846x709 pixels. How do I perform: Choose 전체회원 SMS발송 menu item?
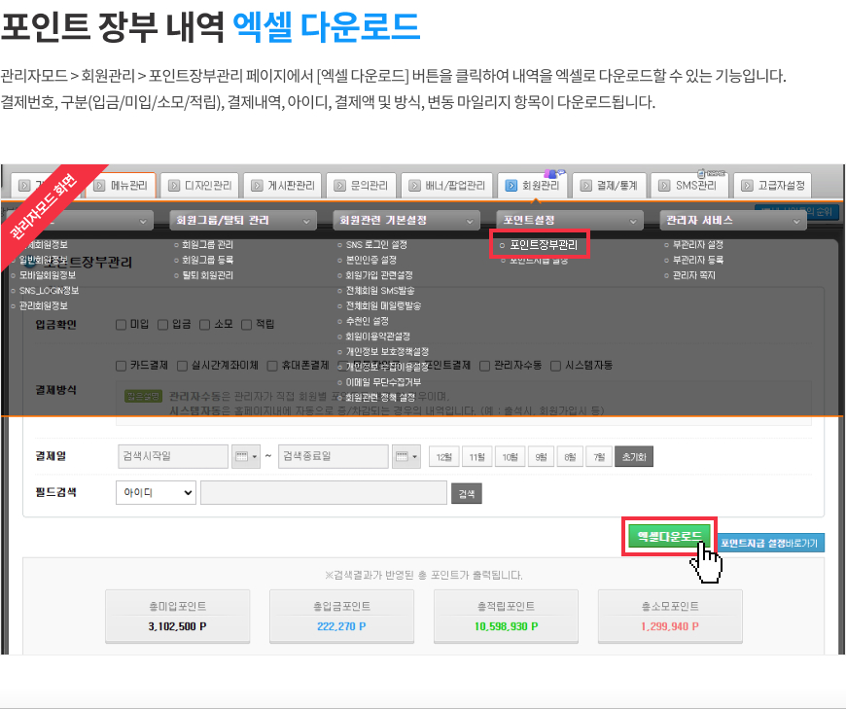380,291
